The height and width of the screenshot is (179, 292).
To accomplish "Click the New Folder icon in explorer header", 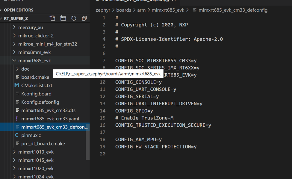I will (x=63, y=18).
